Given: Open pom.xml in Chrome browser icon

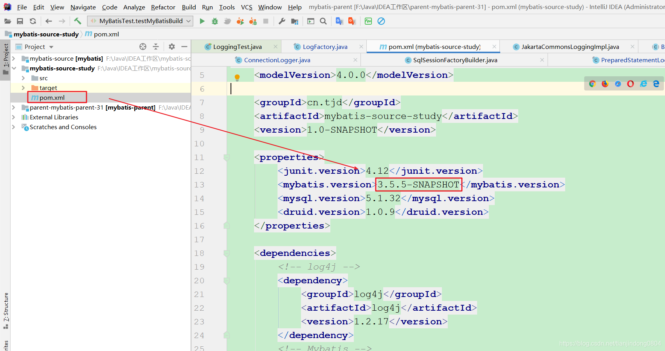Looking at the screenshot, I should click(592, 84).
